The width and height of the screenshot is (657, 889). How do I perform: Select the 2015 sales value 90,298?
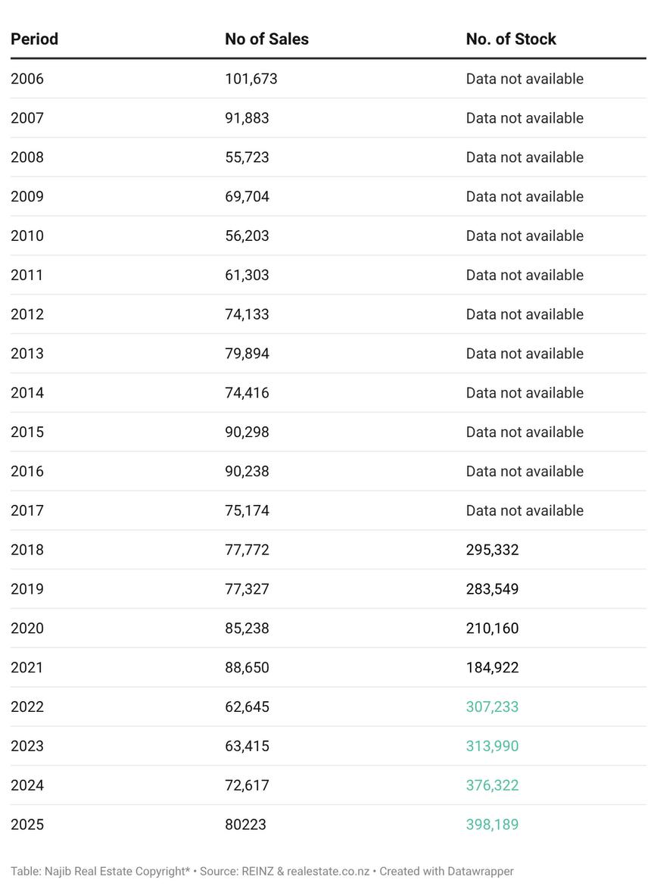pos(247,432)
